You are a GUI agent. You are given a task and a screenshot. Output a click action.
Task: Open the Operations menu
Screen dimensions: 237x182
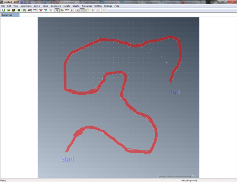point(26,6)
